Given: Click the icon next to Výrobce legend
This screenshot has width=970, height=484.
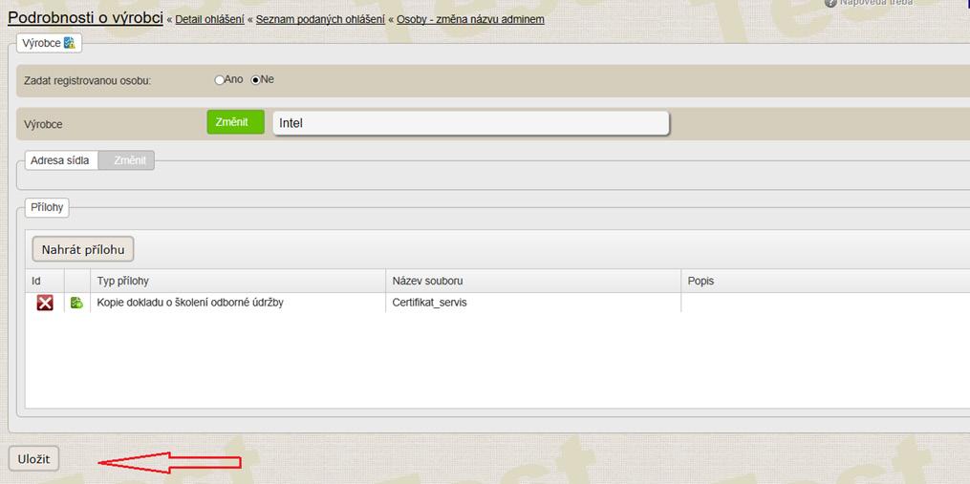Looking at the screenshot, I should (69, 43).
